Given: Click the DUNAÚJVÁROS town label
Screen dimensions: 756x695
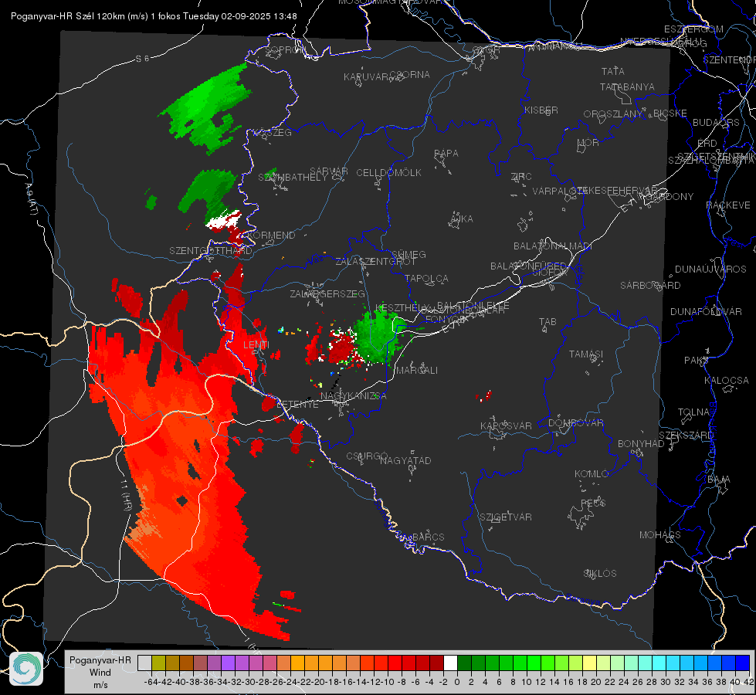Looking at the screenshot, I should [x=710, y=270].
